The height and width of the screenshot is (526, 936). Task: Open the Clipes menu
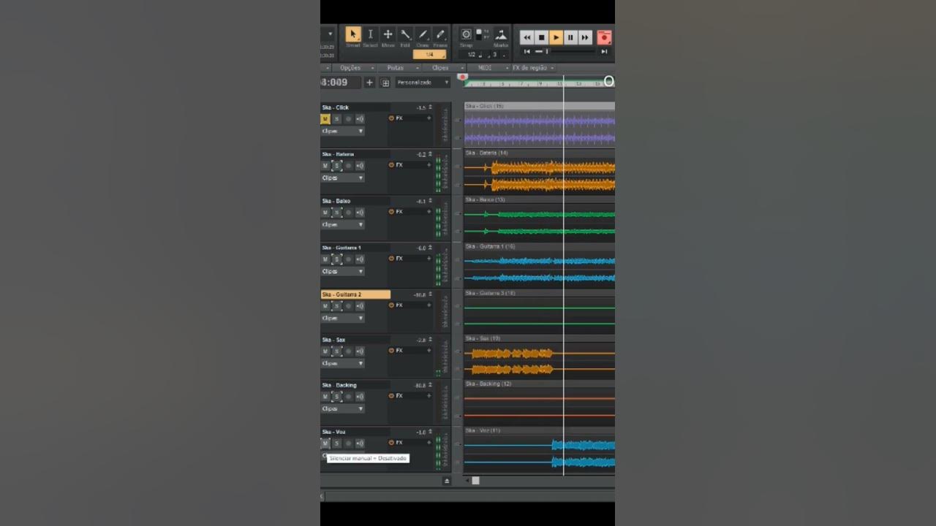coord(440,68)
